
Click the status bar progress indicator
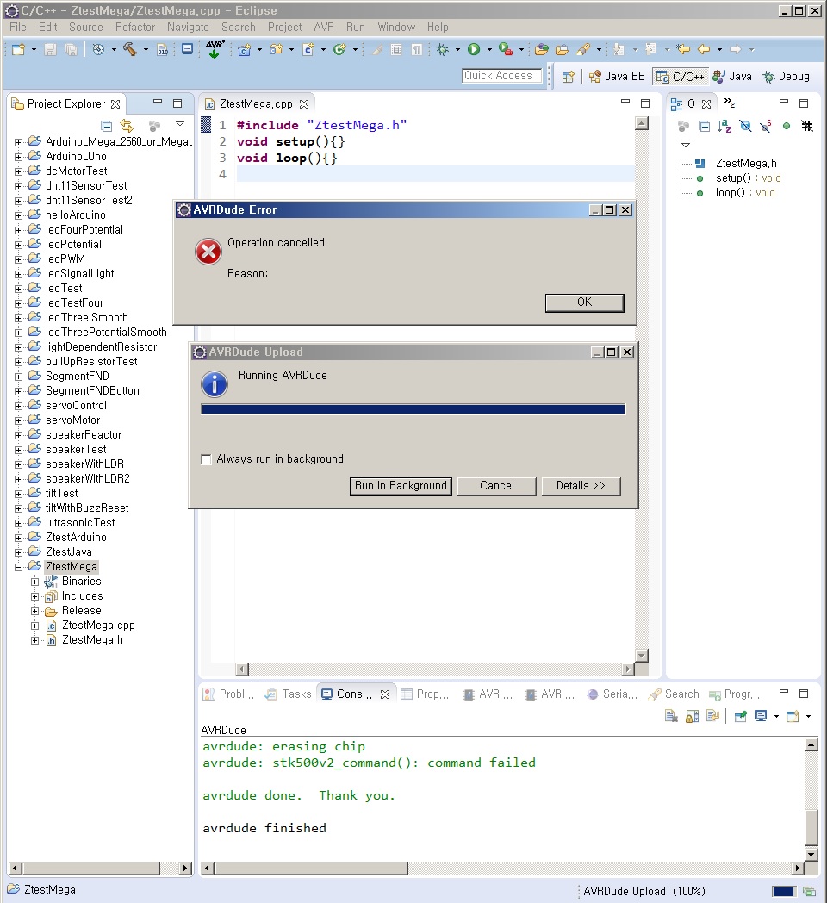tap(785, 892)
